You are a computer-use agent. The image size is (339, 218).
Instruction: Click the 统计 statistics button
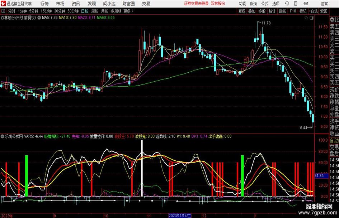point(272,11)
